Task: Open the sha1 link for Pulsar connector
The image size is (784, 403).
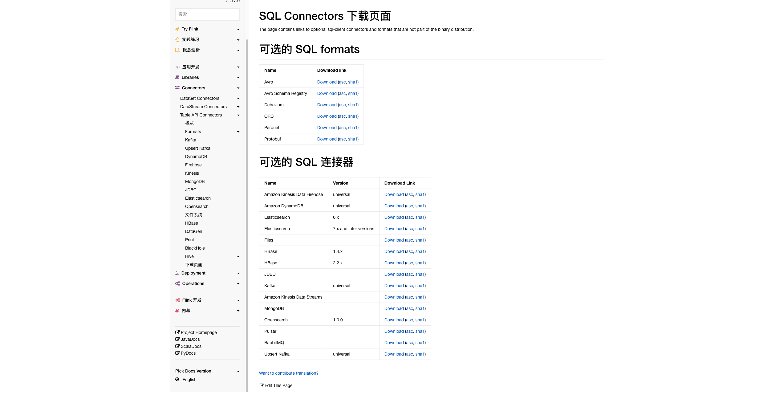Action: click(420, 331)
